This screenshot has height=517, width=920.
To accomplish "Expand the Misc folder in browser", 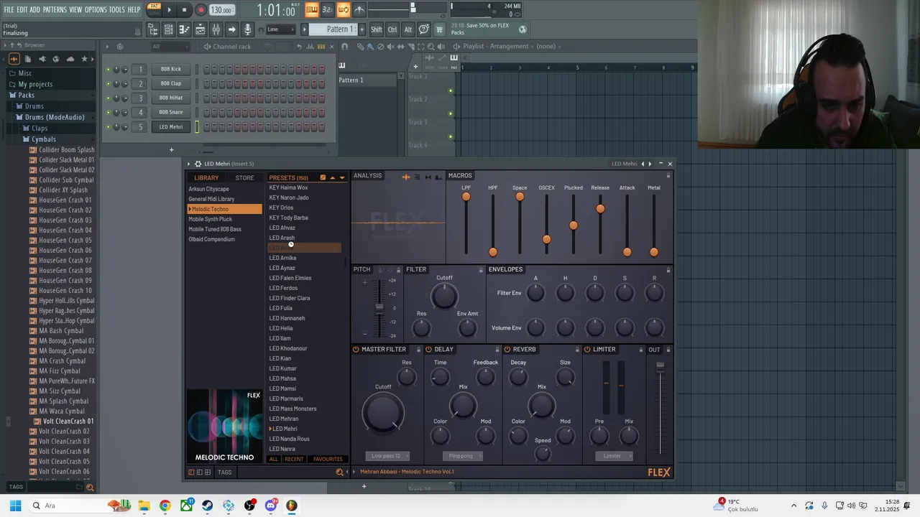I will pos(24,73).
